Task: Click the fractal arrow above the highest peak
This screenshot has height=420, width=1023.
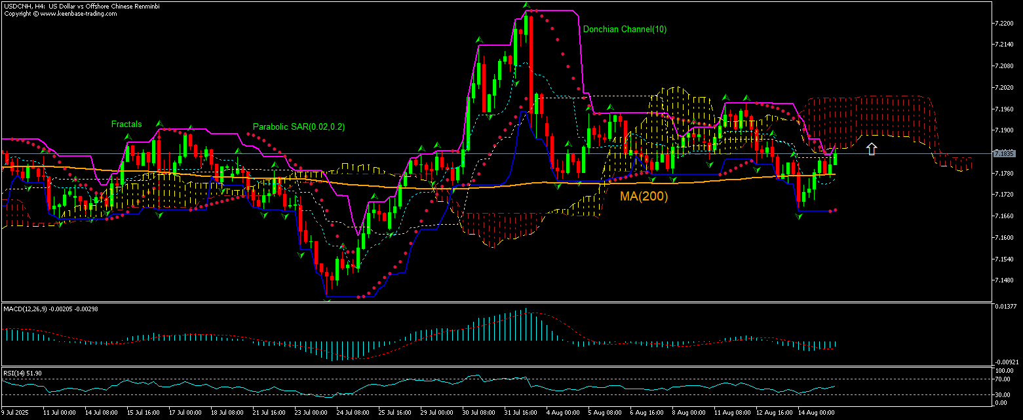Action: pyautogui.click(x=526, y=5)
